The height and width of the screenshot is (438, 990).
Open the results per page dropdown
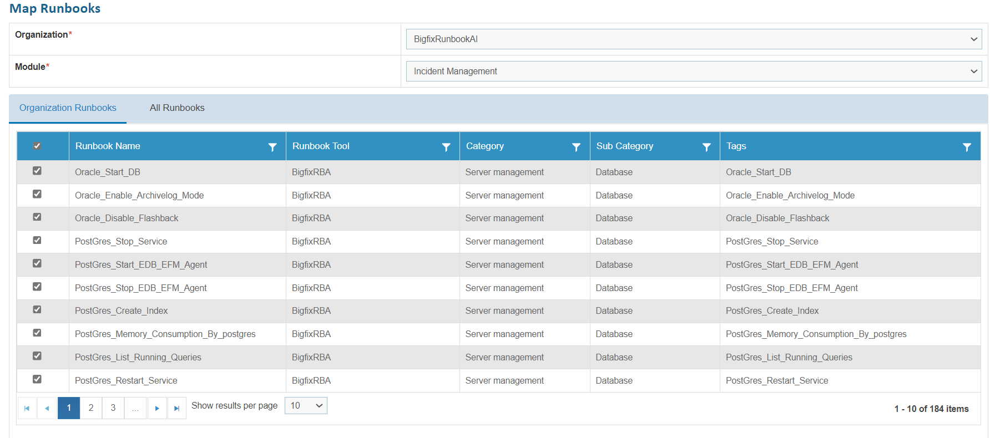coord(306,406)
